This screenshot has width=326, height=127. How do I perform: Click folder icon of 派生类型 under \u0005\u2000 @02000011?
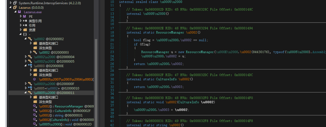(x=35, y=102)
